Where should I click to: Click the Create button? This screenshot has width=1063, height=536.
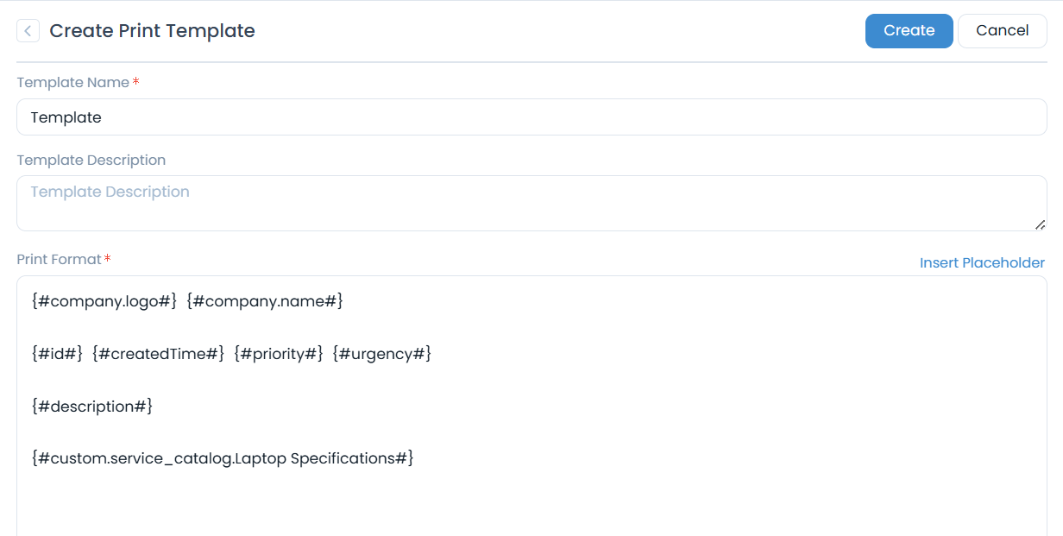(909, 31)
